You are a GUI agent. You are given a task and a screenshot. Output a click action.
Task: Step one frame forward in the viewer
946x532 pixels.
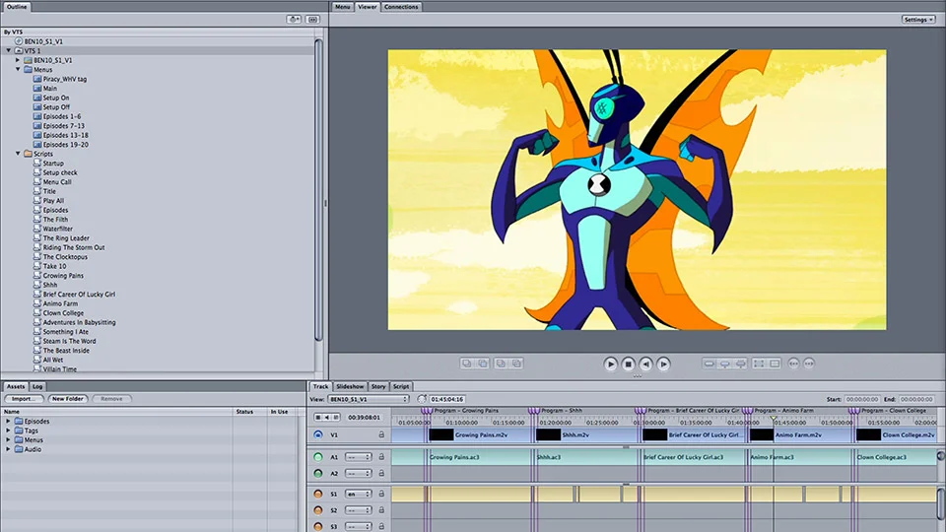663,364
